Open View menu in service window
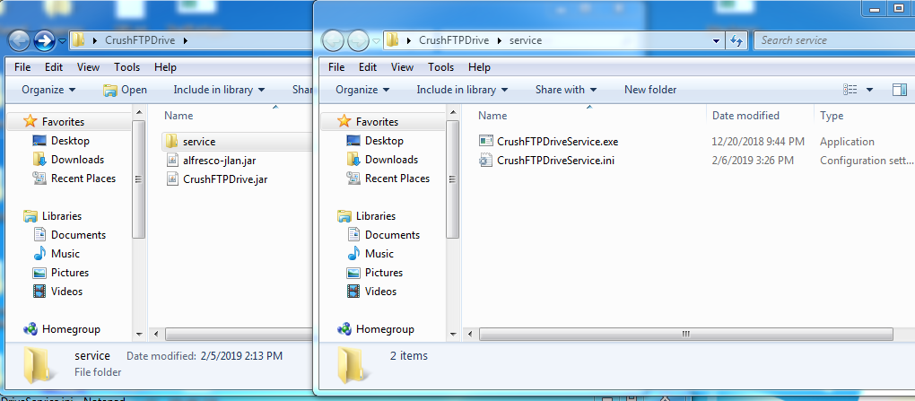Image resolution: width=915 pixels, height=401 pixels. tap(402, 67)
